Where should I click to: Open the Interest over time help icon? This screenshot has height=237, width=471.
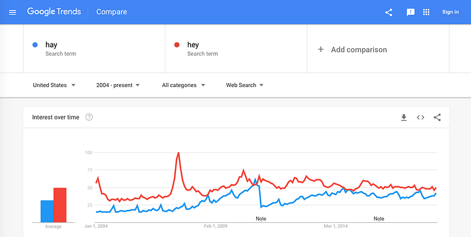coord(89,117)
